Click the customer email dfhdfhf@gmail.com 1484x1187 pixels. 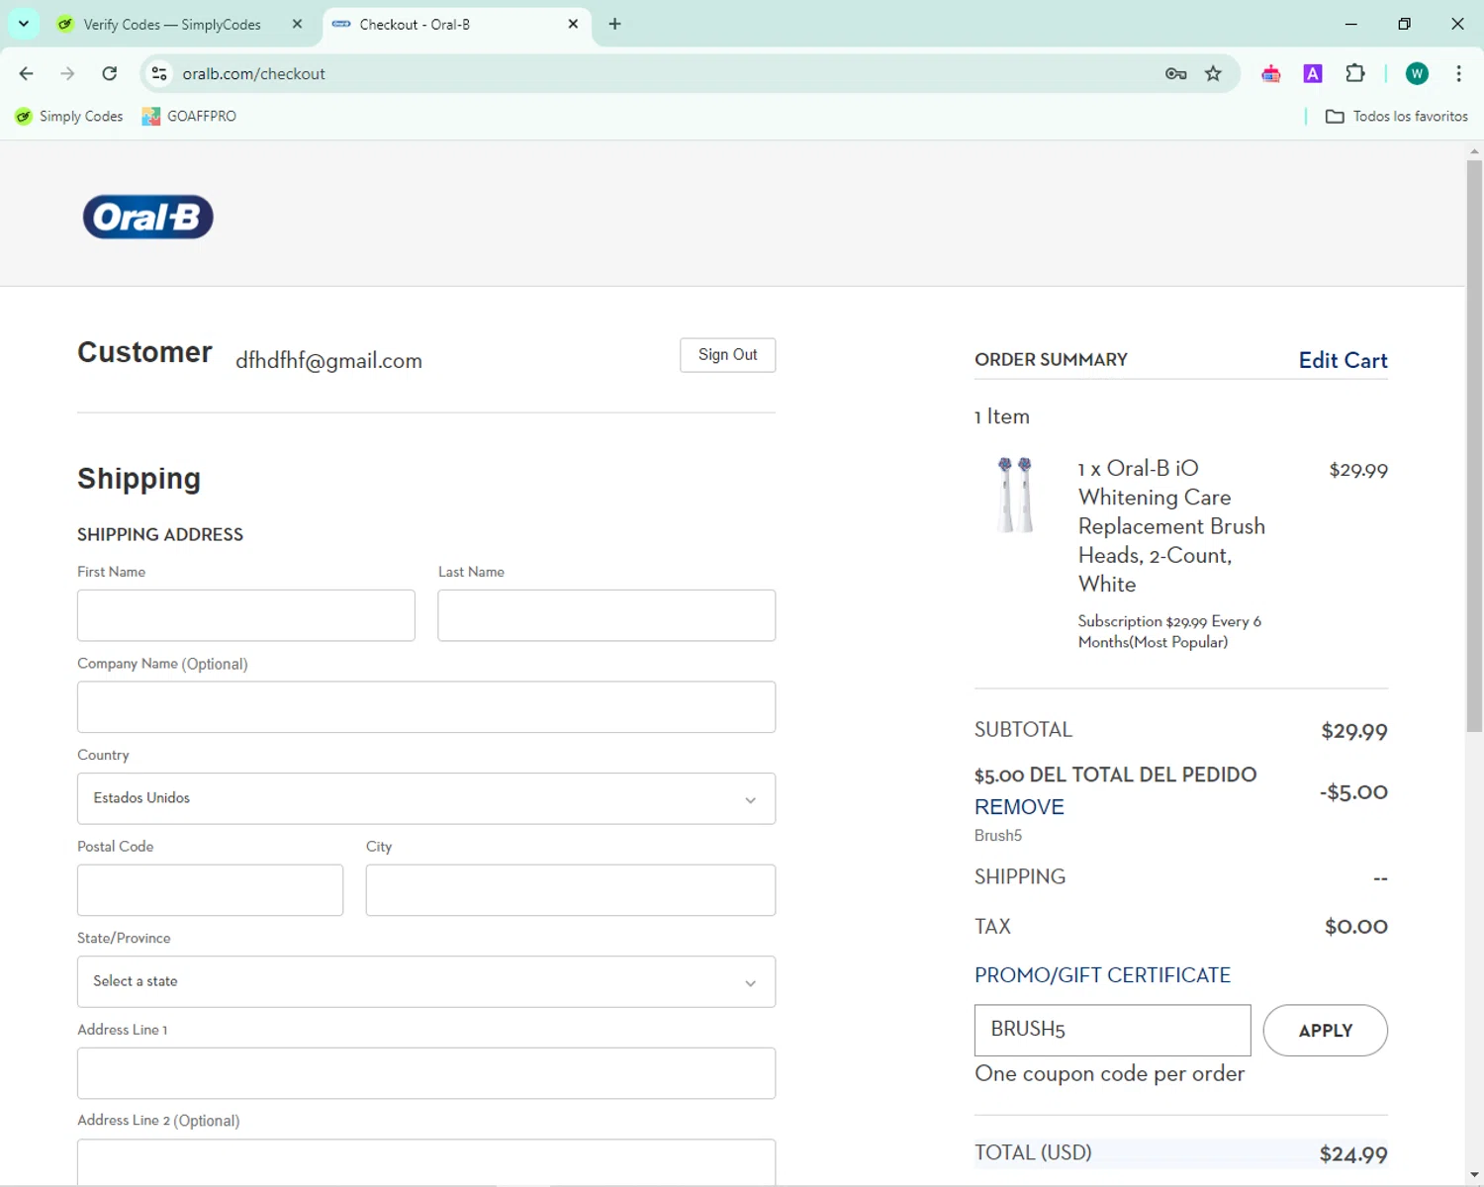coord(328,361)
